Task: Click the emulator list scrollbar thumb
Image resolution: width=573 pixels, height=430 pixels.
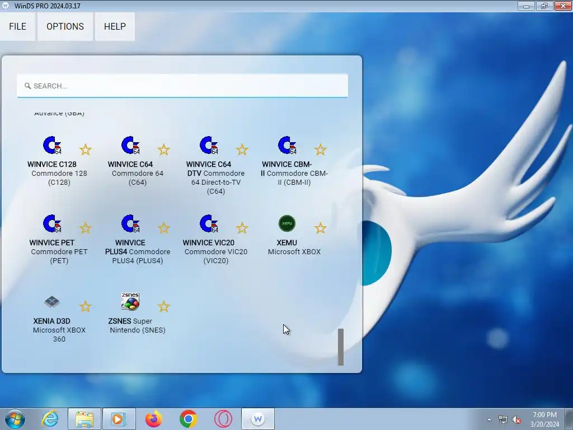Action: [341, 347]
